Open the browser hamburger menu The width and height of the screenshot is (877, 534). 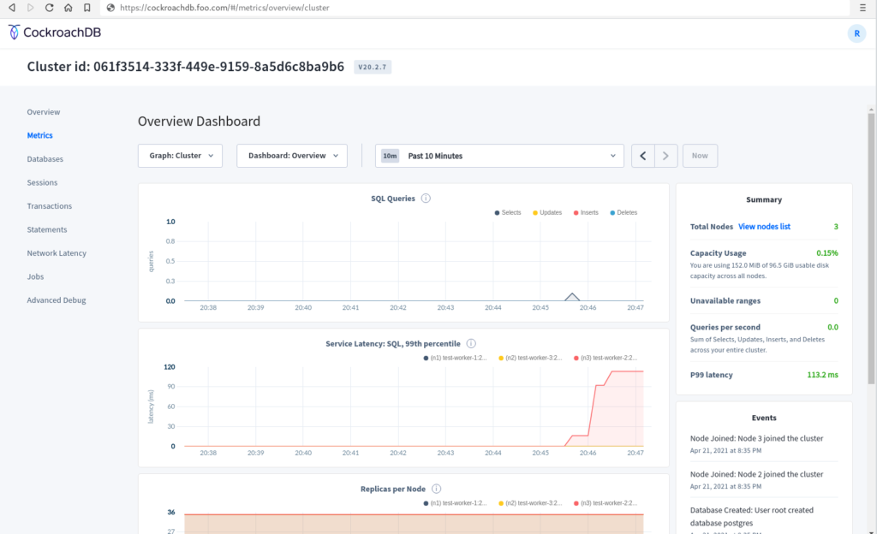tap(862, 8)
